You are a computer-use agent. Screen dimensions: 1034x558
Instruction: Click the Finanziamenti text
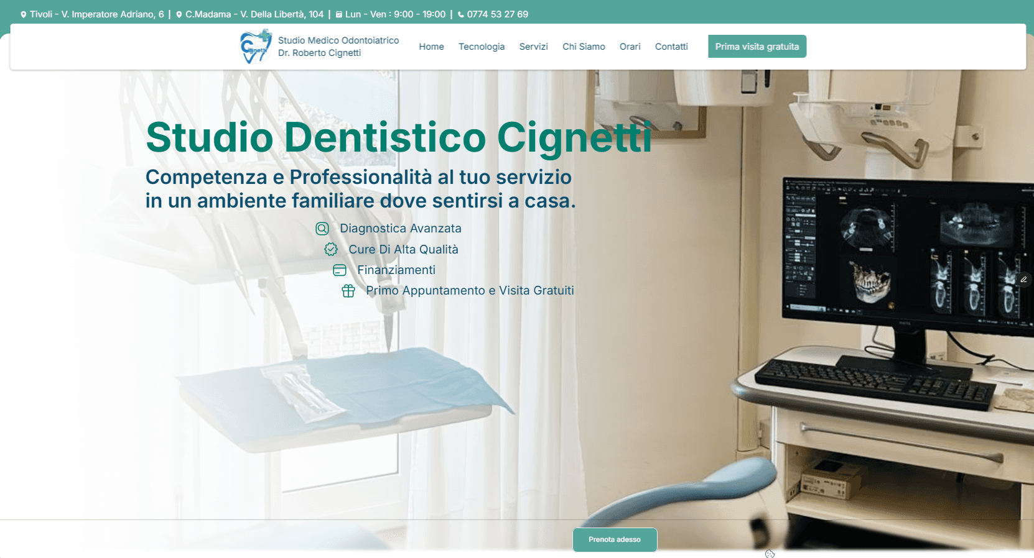tap(396, 270)
